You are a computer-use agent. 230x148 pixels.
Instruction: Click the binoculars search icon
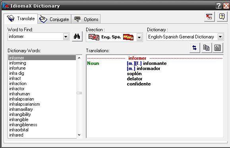77,36
